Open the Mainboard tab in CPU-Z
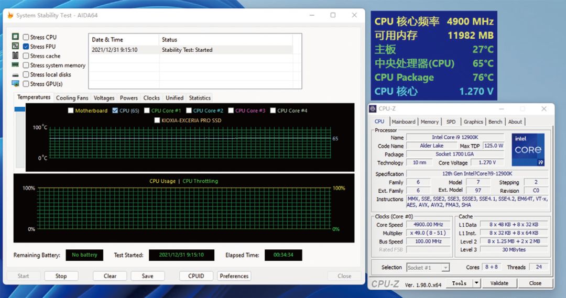 [404, 122]
